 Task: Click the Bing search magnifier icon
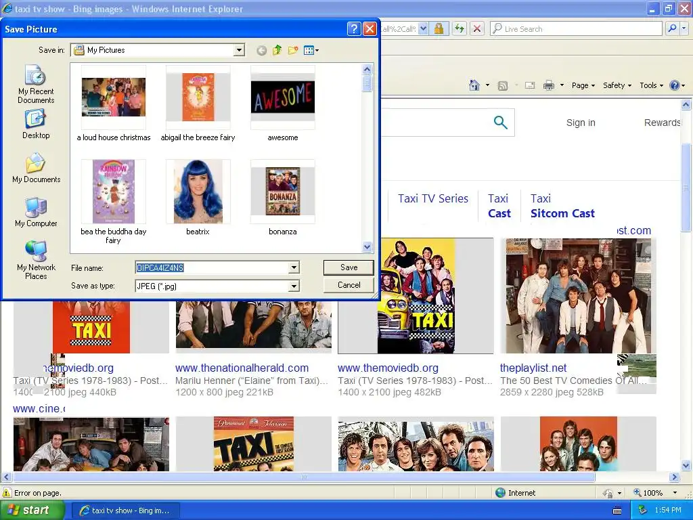click(x=500, y=122)
